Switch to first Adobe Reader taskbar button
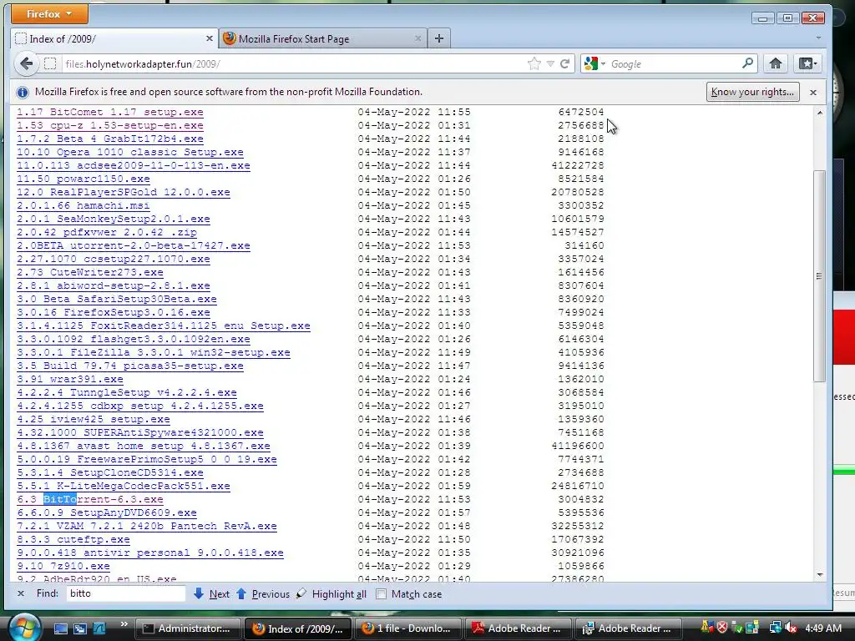 tap(518, 628)
